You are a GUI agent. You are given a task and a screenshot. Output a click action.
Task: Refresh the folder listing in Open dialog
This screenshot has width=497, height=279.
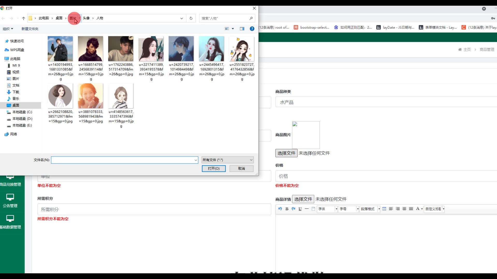(191, 18)
